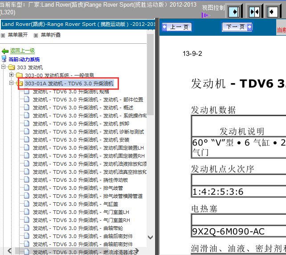The image size is (286, 255).
Task: Go to previous page with 上一页 button
Action: pos(177,27)
